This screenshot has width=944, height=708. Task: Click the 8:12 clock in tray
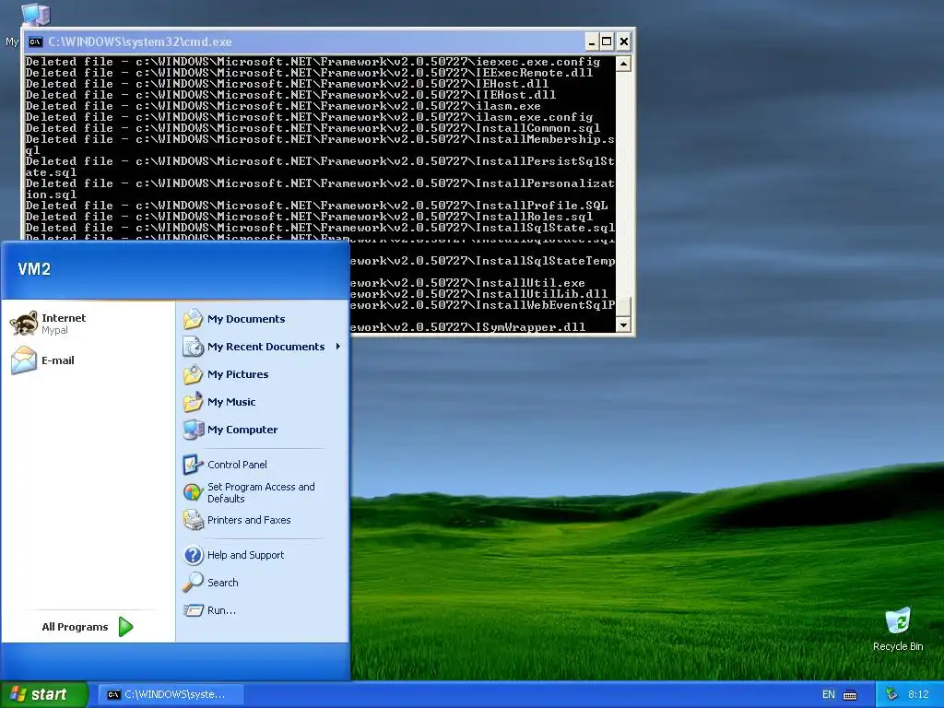918,694
